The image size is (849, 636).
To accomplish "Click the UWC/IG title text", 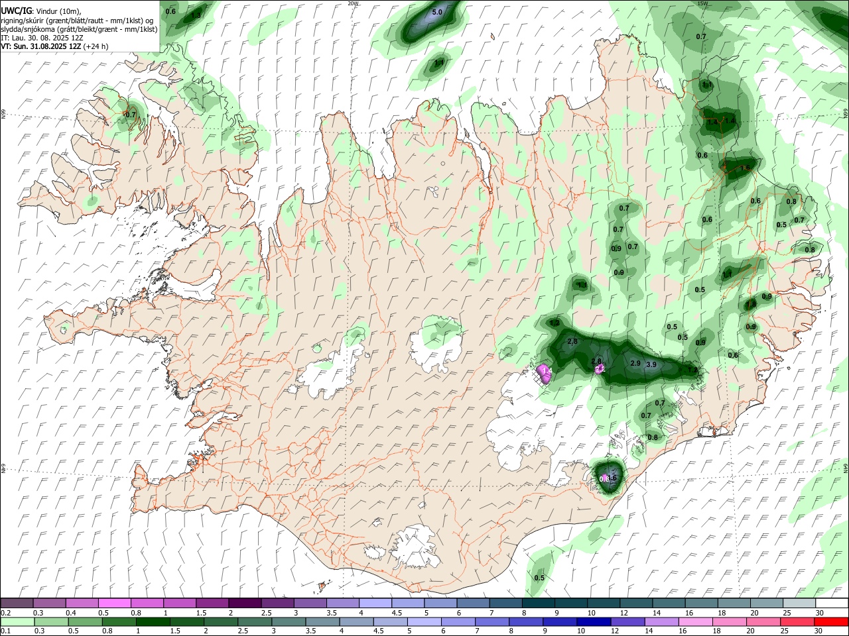I will tap(15, 11).
